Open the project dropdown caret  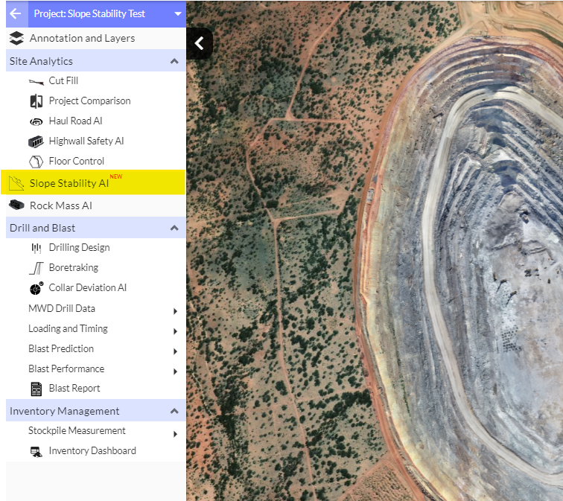[177, 14]
